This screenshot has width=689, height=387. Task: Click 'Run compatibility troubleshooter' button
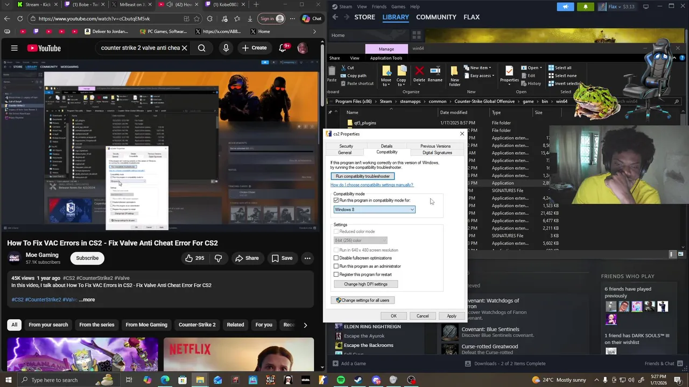point(363,176)
